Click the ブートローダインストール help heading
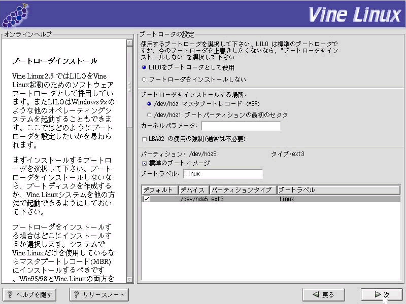 click(54, 61)
